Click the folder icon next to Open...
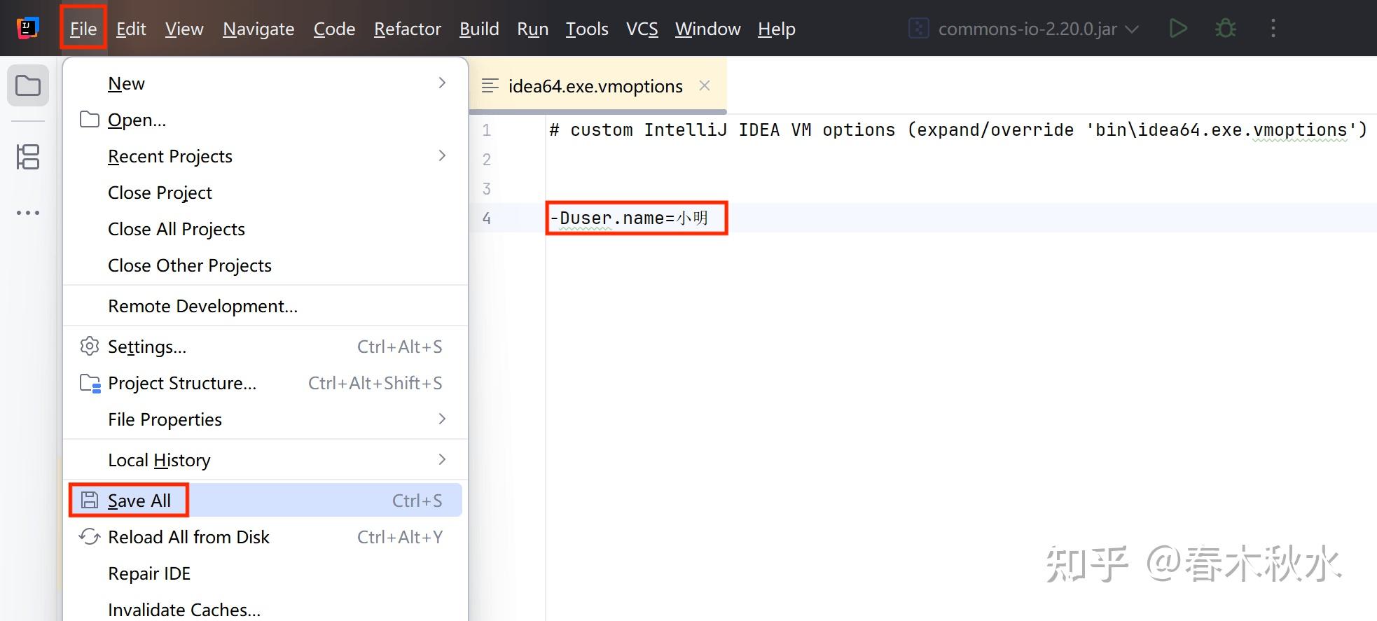Image resolution: width=1377 pixels, height=621 pixels. pos(89,120)
